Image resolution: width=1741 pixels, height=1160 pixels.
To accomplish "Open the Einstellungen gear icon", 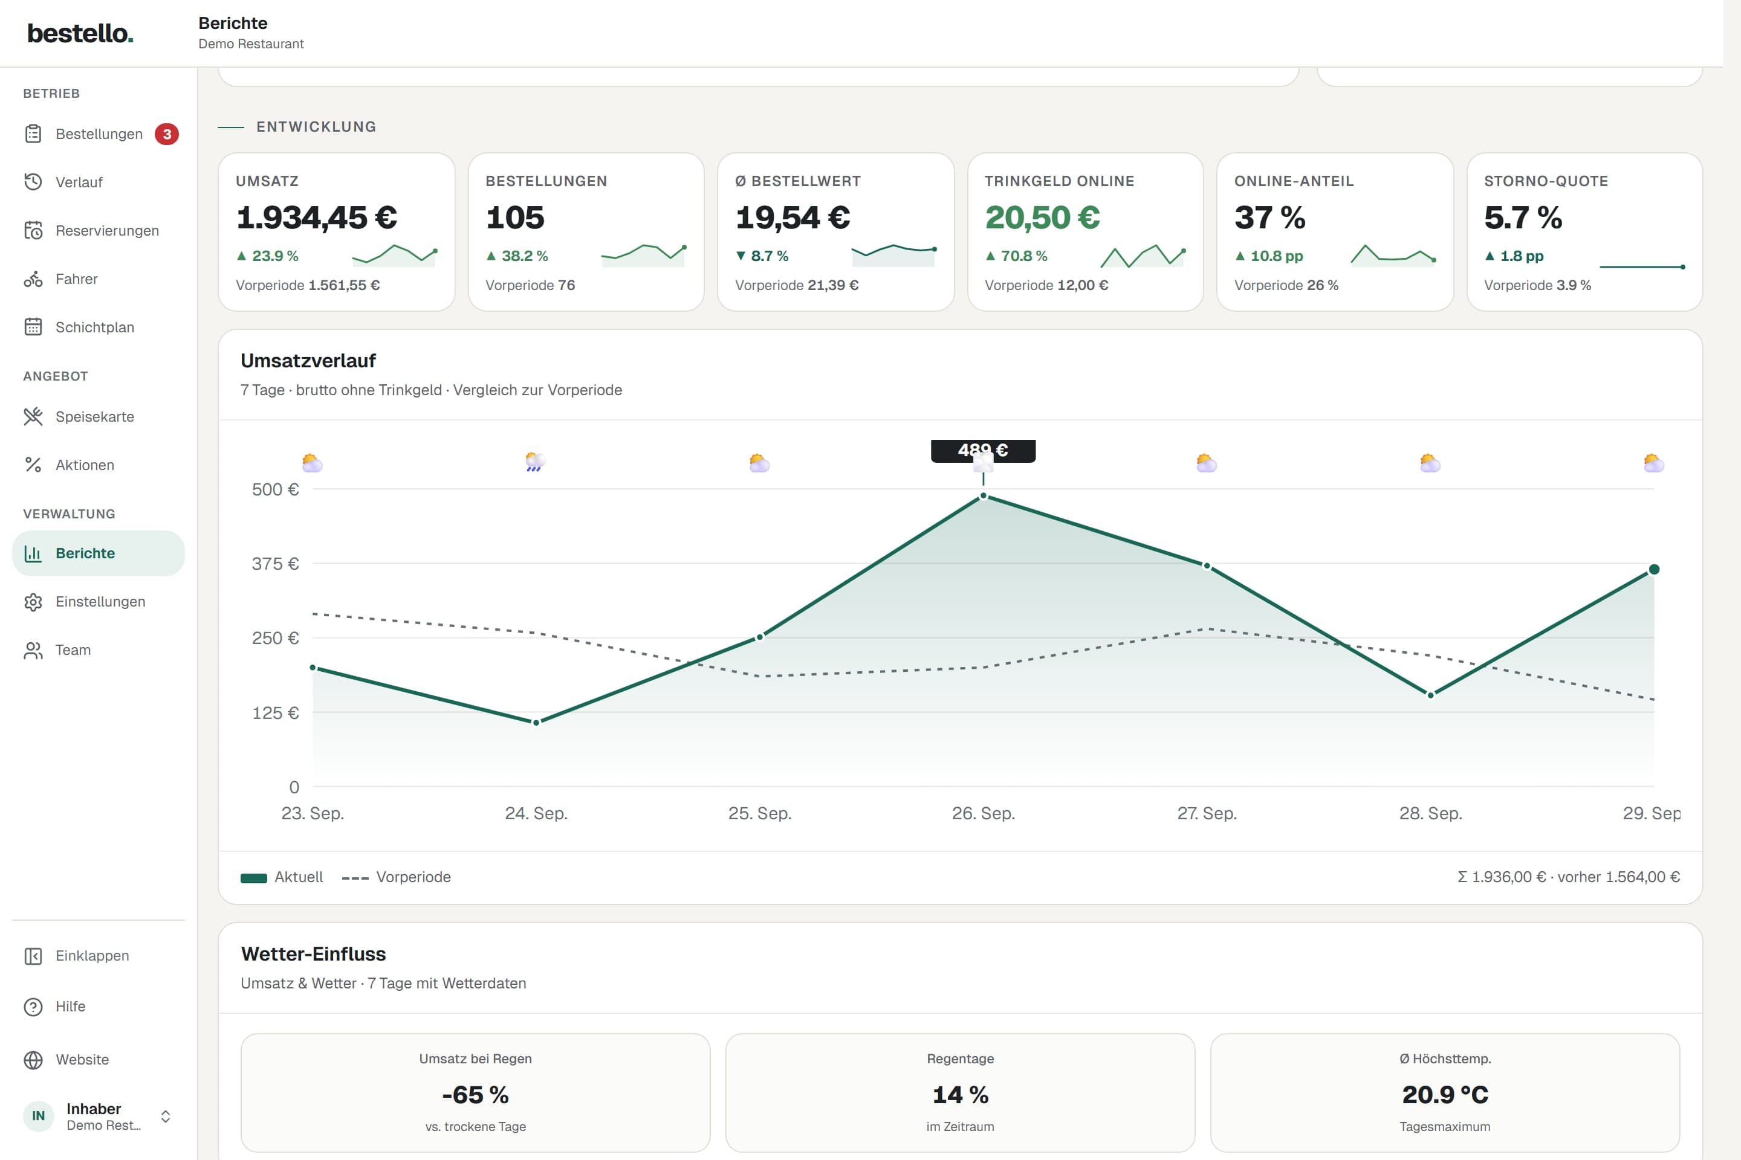I will click(33, 602).
